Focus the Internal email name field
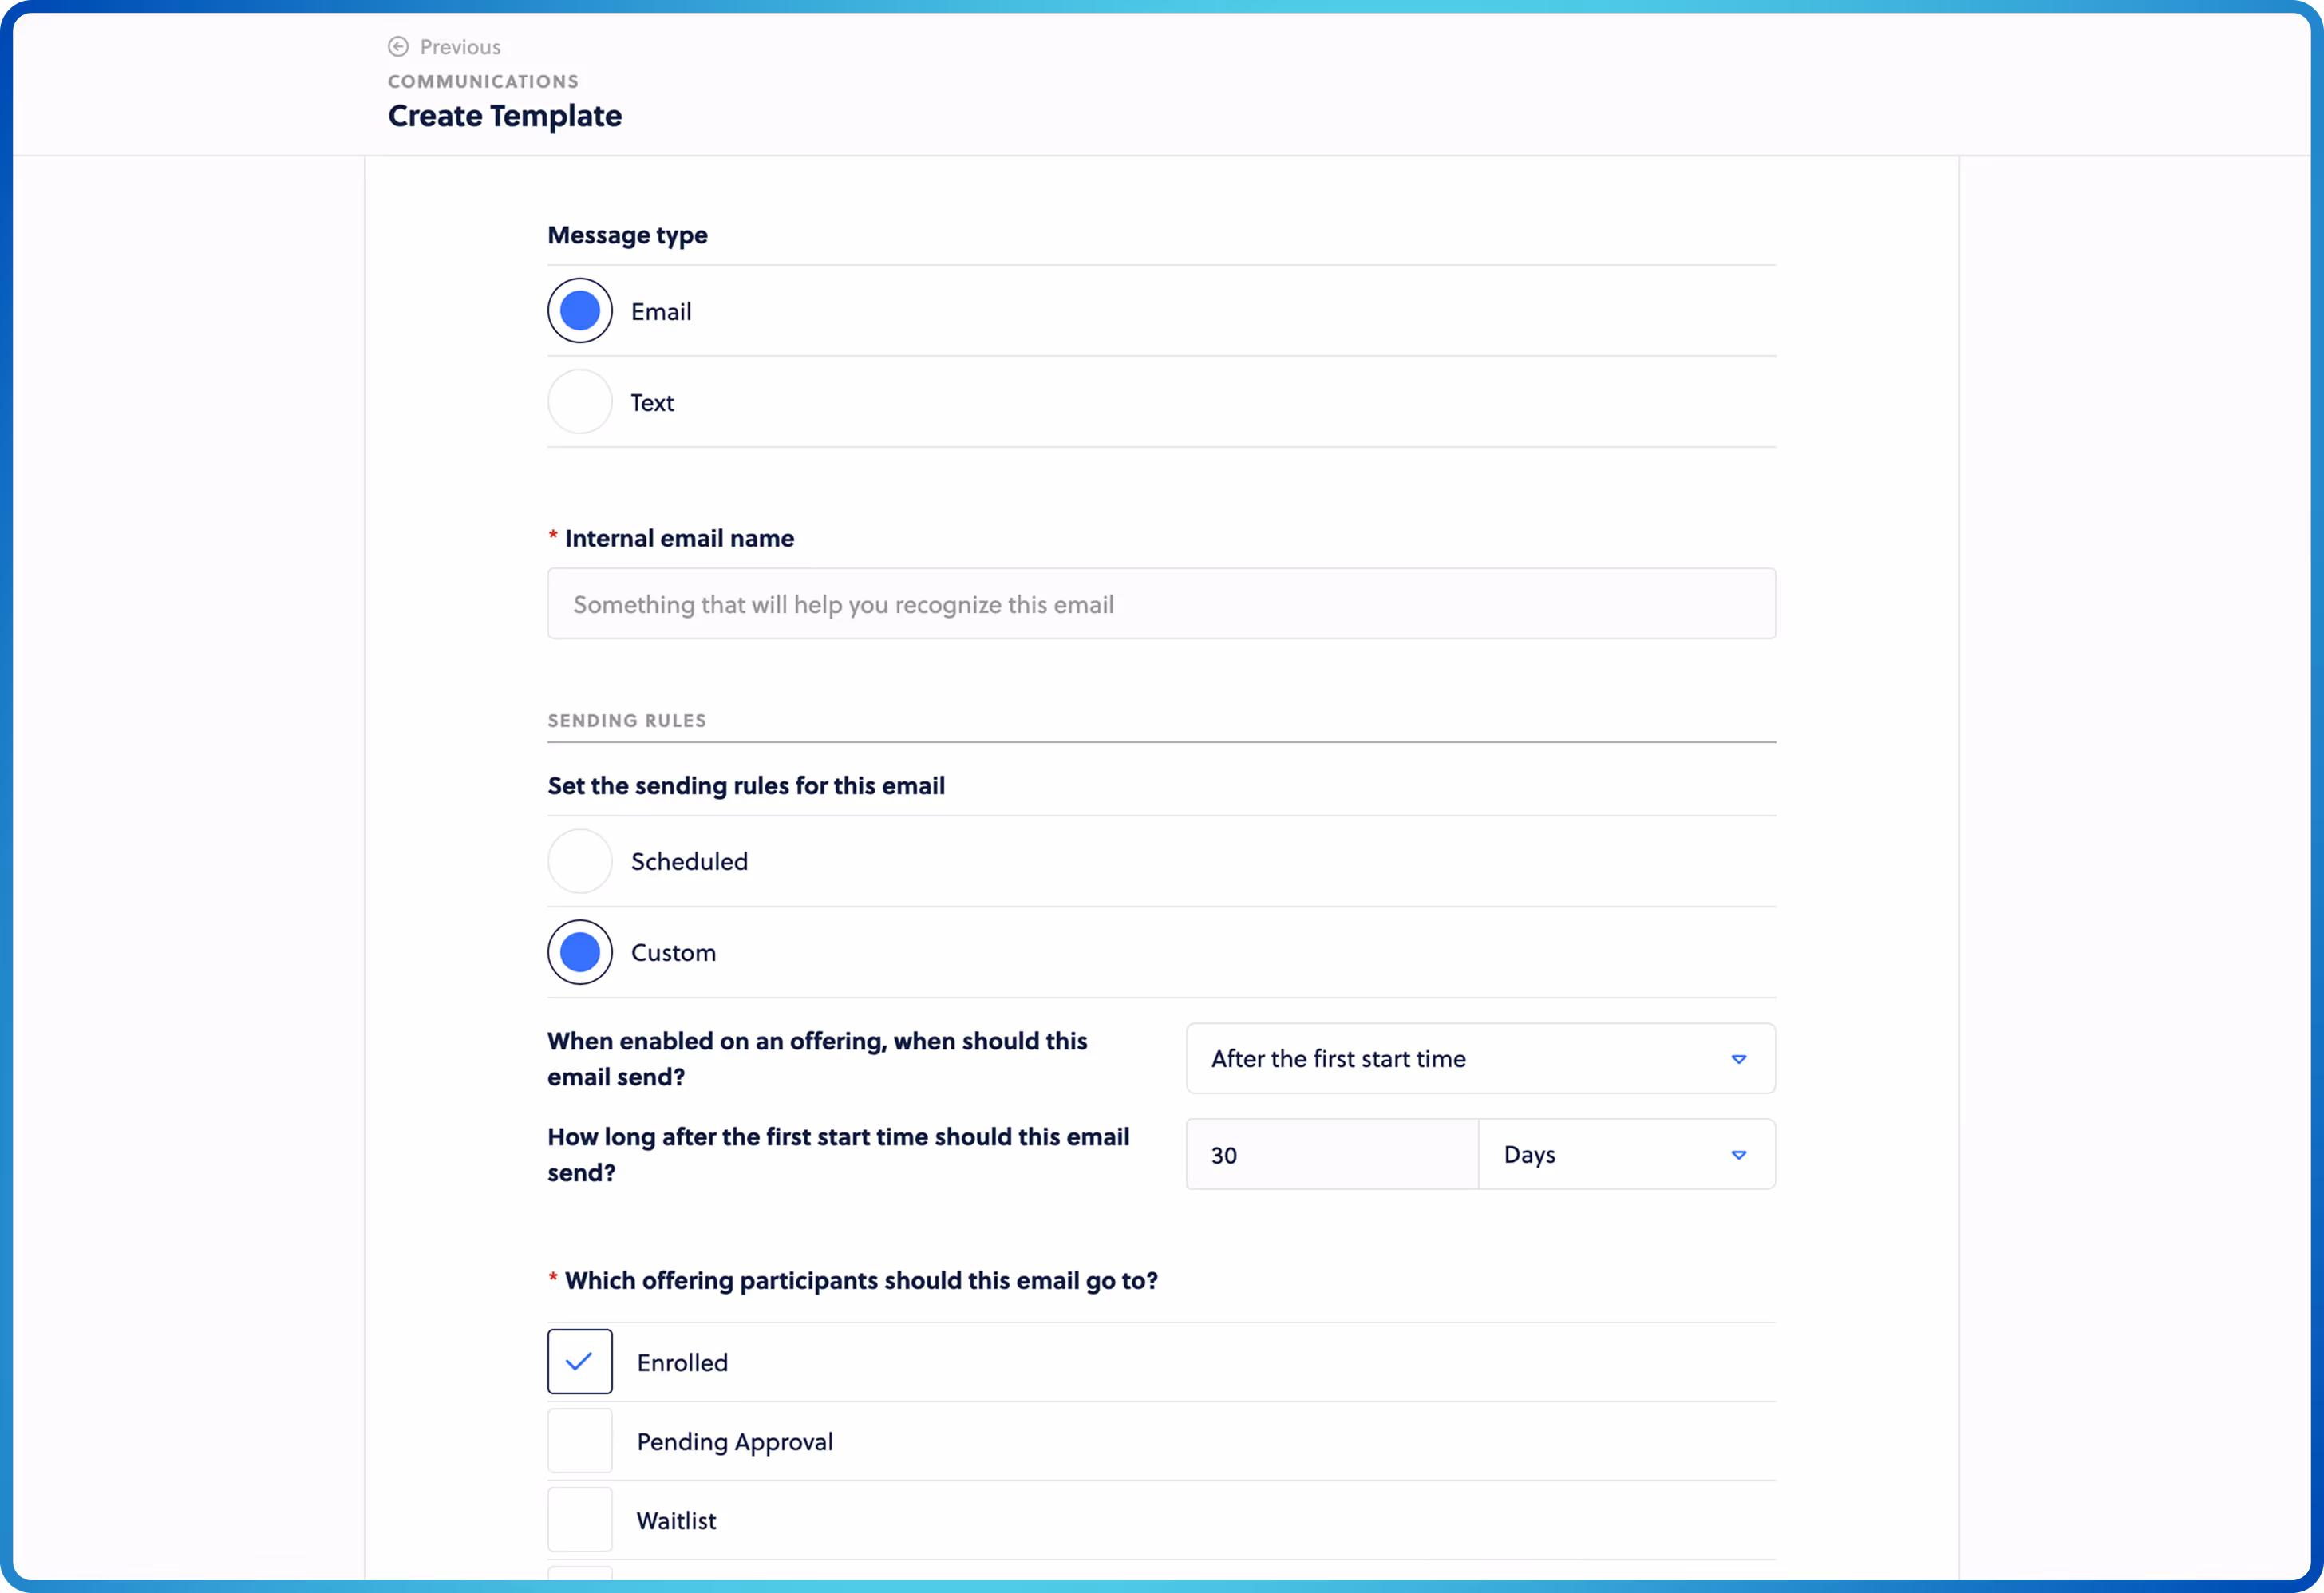 tap(1160, 604)
